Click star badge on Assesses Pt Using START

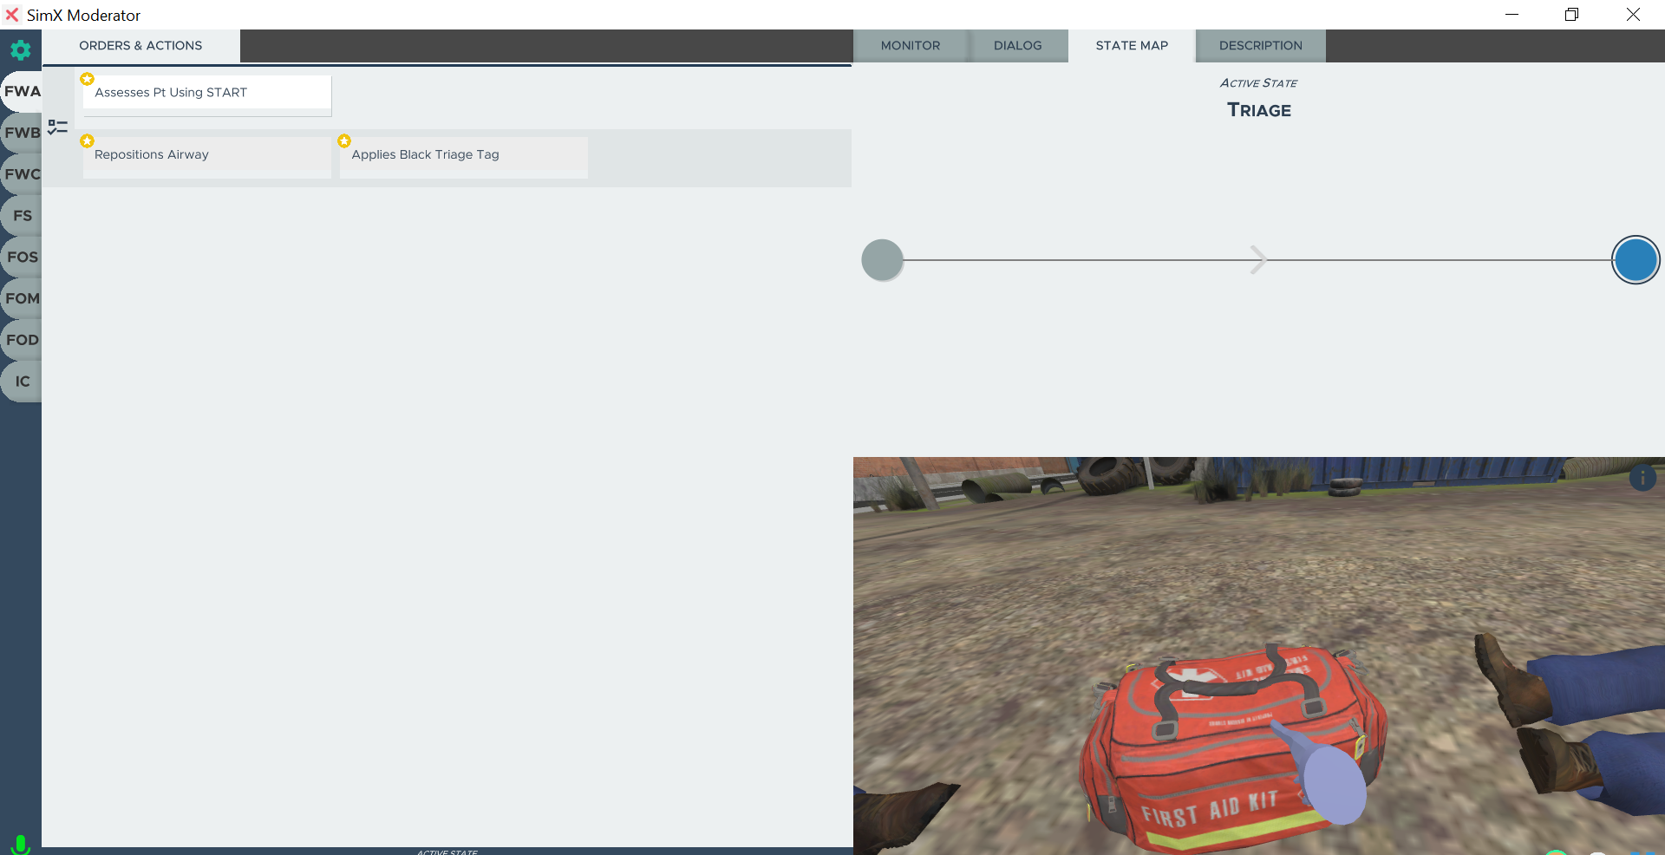point(87,79)
